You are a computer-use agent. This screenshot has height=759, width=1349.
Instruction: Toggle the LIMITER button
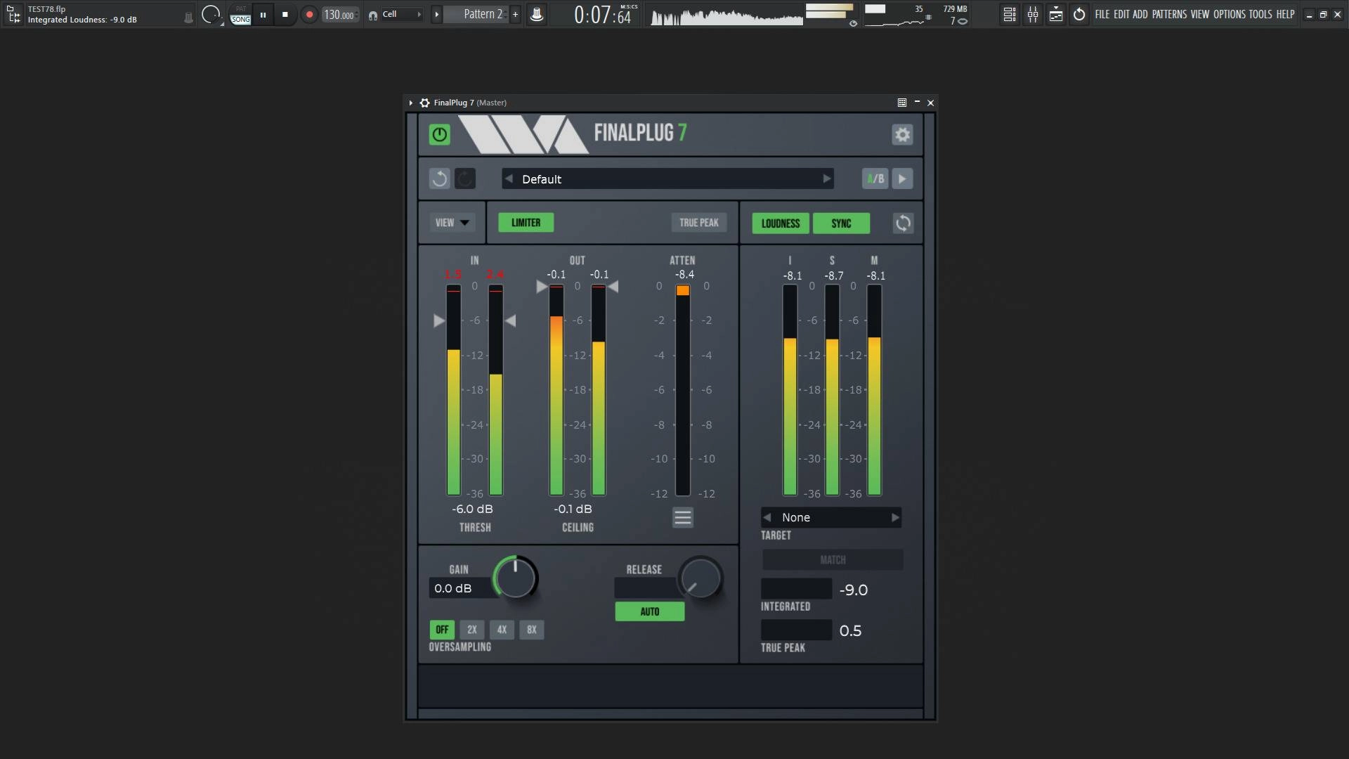tap(526, 223)
